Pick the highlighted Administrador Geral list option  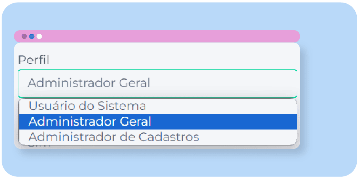click(90, 122)
